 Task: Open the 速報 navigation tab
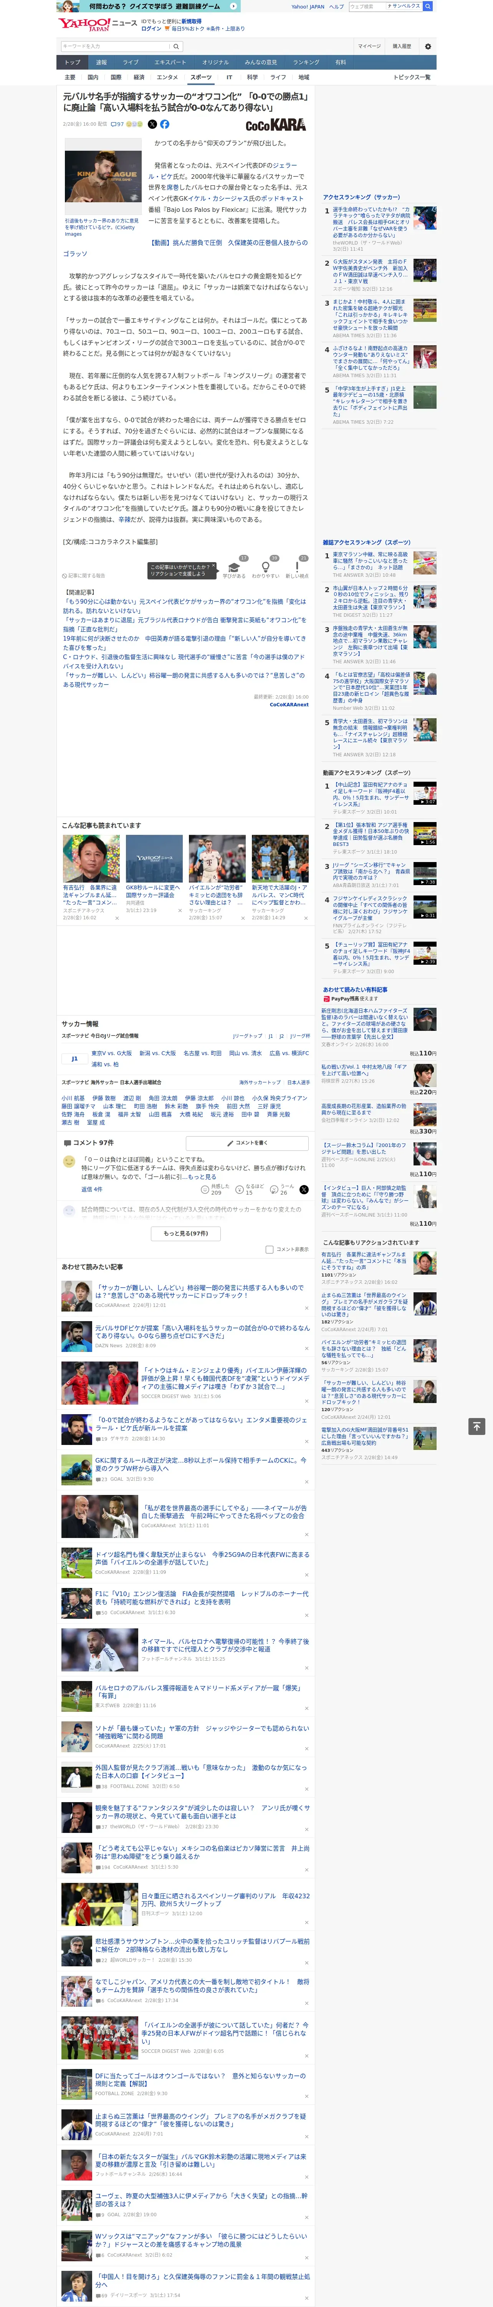(101, 63)
